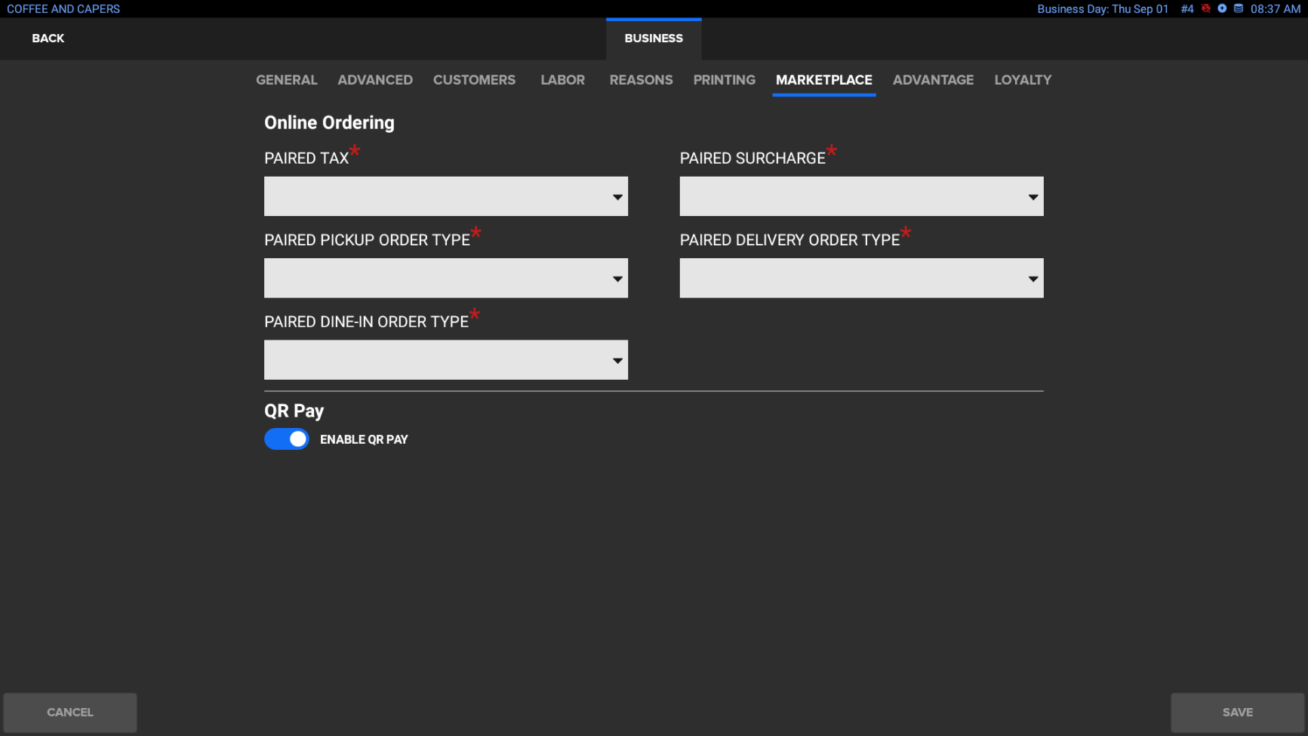Viewport: 1308px width, 736px height.
Task: Select the Labor tab
Action: tap(562, 80)
